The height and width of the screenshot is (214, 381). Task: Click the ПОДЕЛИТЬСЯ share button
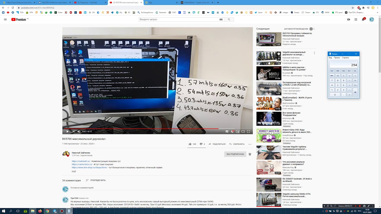217,144
